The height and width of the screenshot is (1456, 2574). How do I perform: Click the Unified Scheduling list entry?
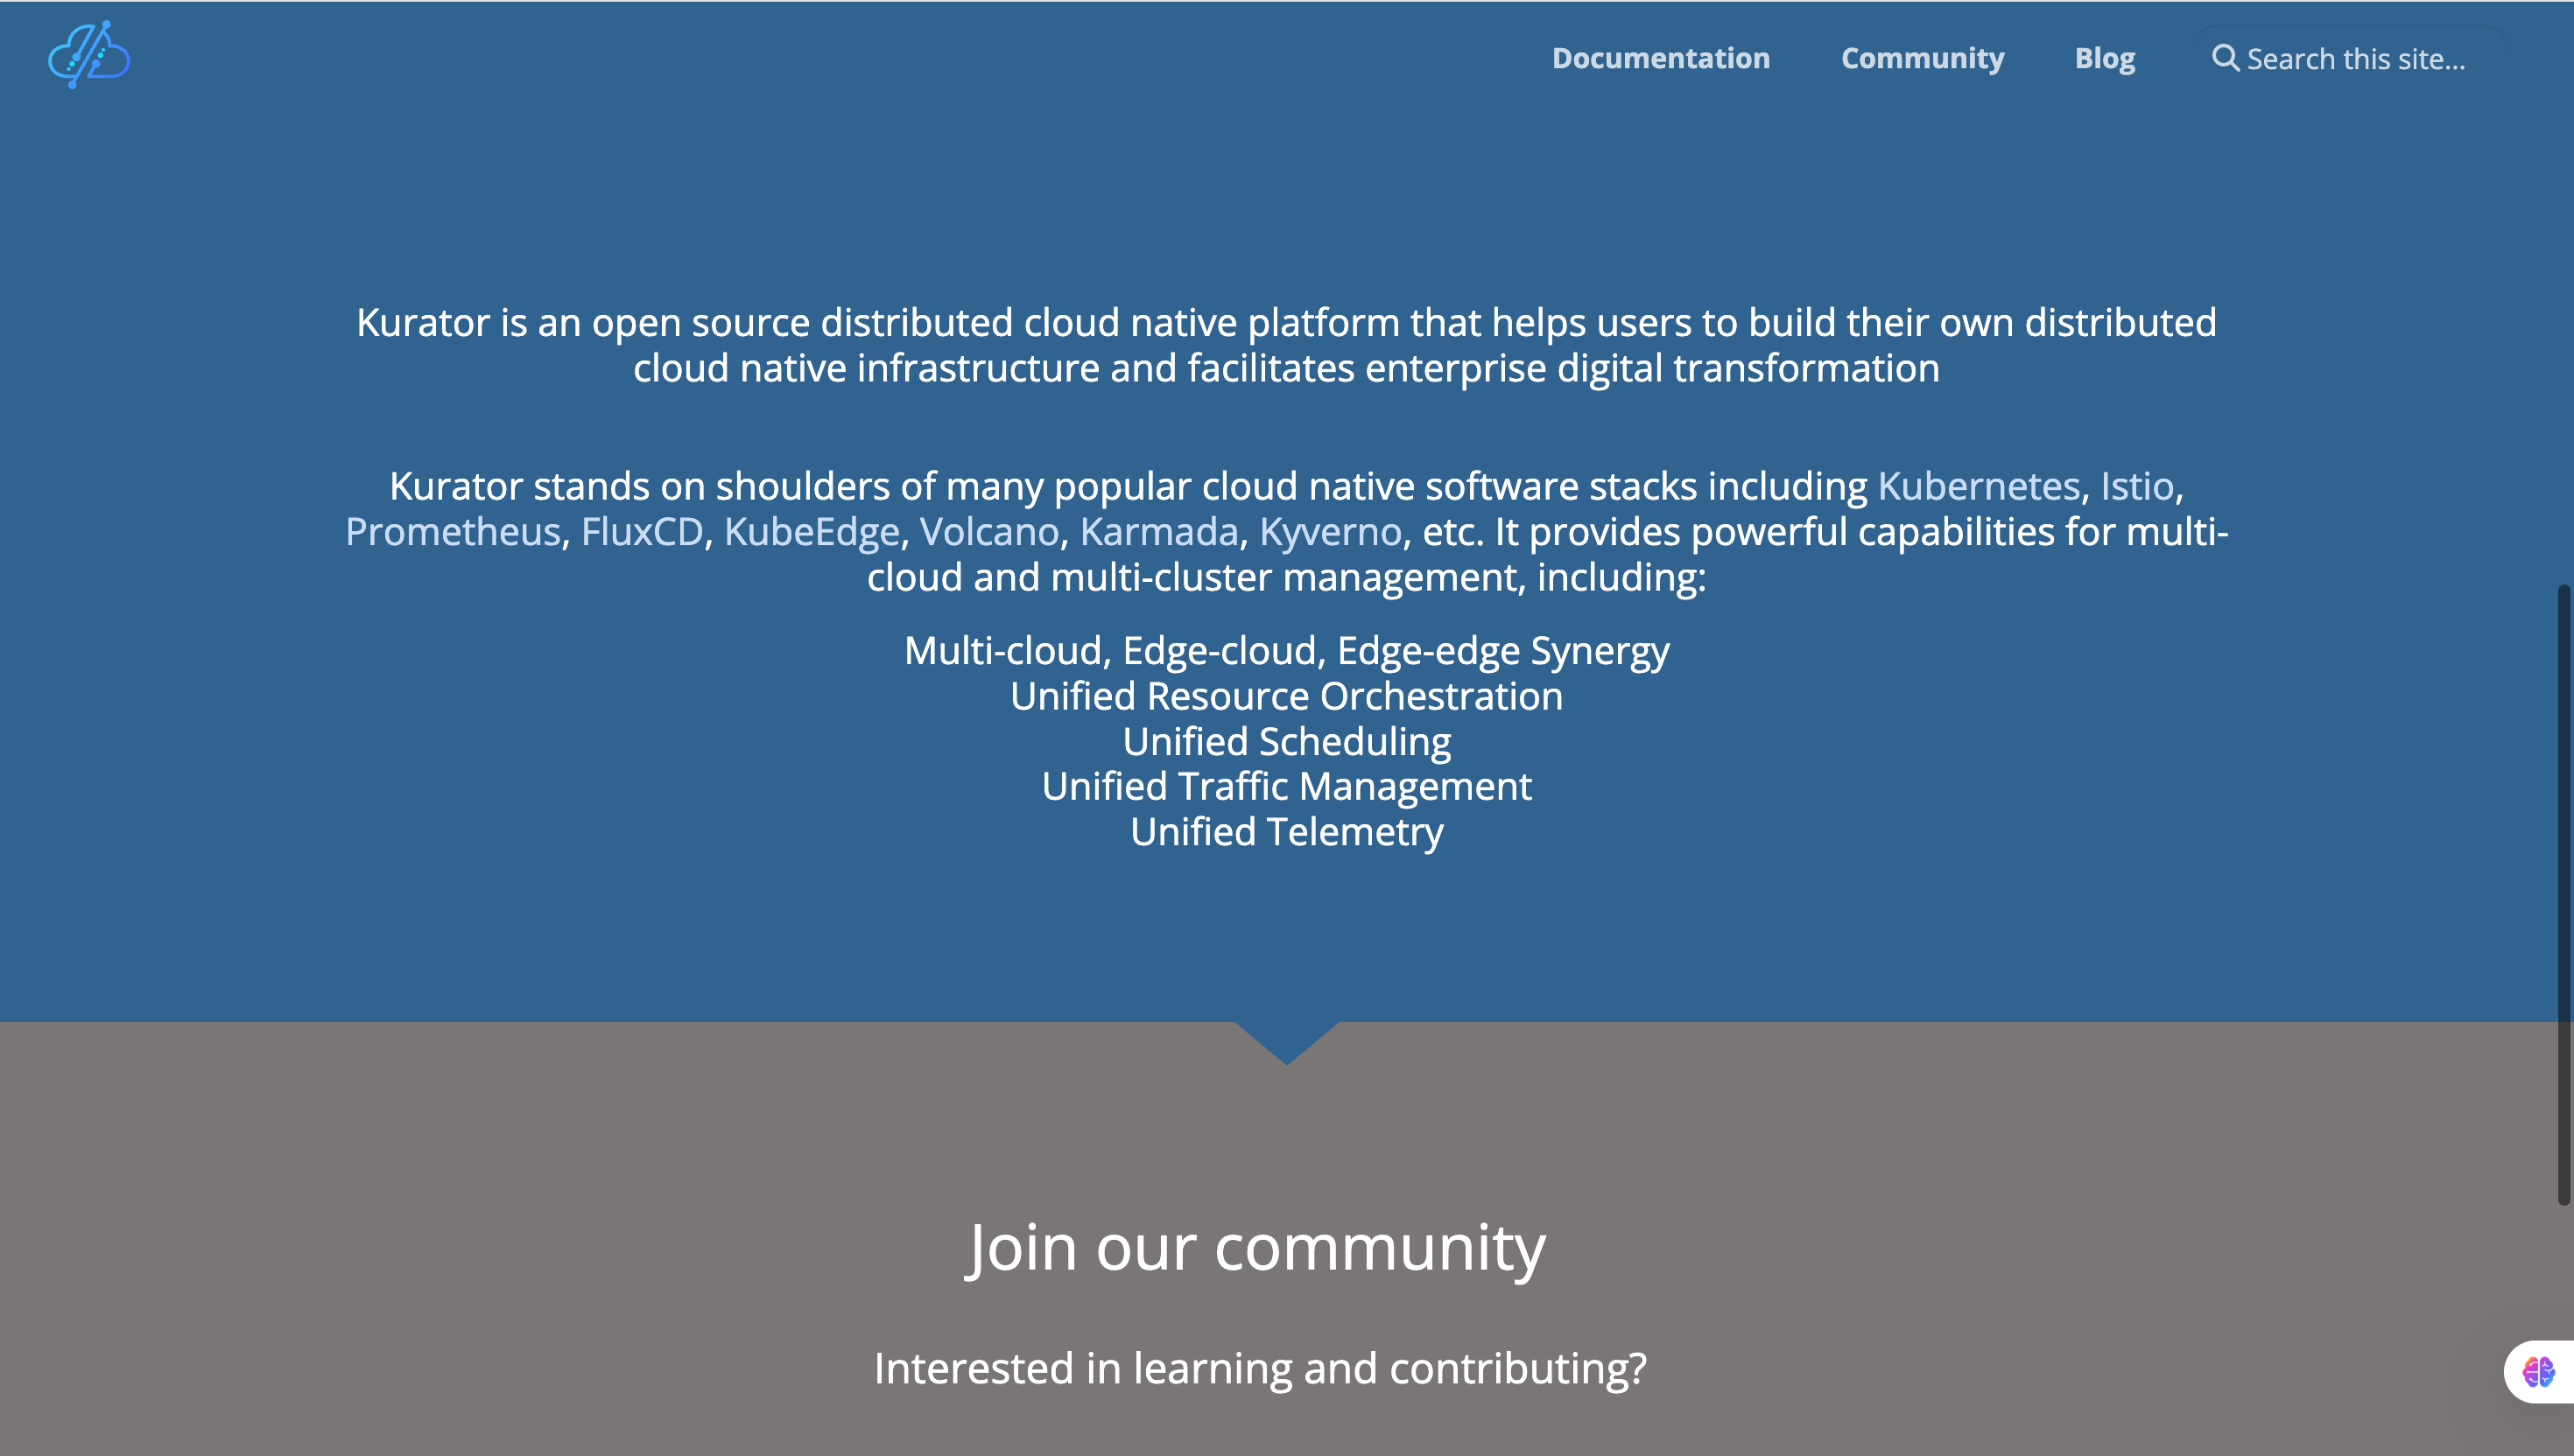coord(1286,741)
